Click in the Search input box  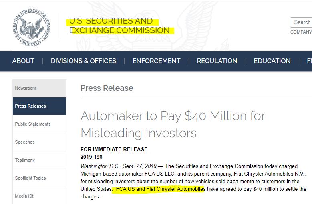(x=302, y=22)
